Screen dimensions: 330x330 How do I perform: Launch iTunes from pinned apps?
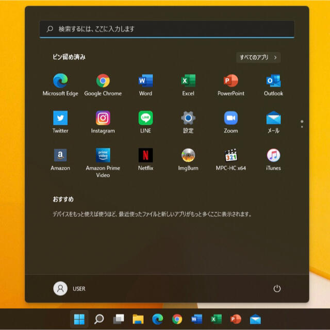(x=273, y=159)
